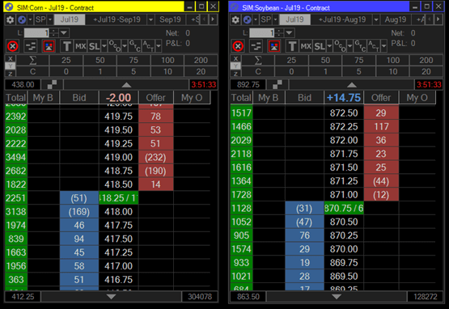Click blue globe icon in Corn window
This screenshot has width=449, height=309.
click(22, 19)
